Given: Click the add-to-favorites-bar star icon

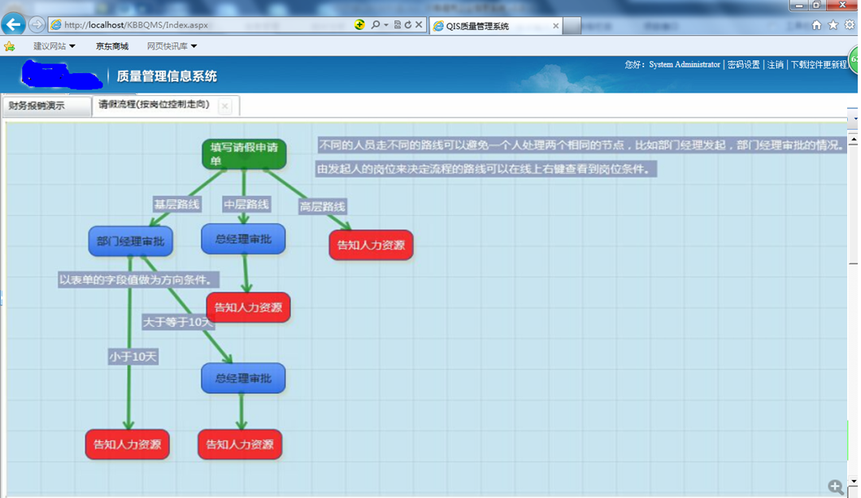Looking at the screenshot, I should (10, 46).
